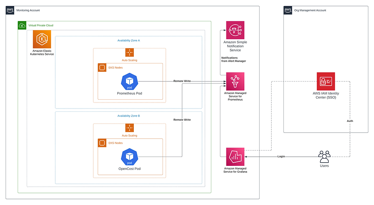Select the Virtual Private Cloud label
This screenshot has height=205, width=374.
41,25
